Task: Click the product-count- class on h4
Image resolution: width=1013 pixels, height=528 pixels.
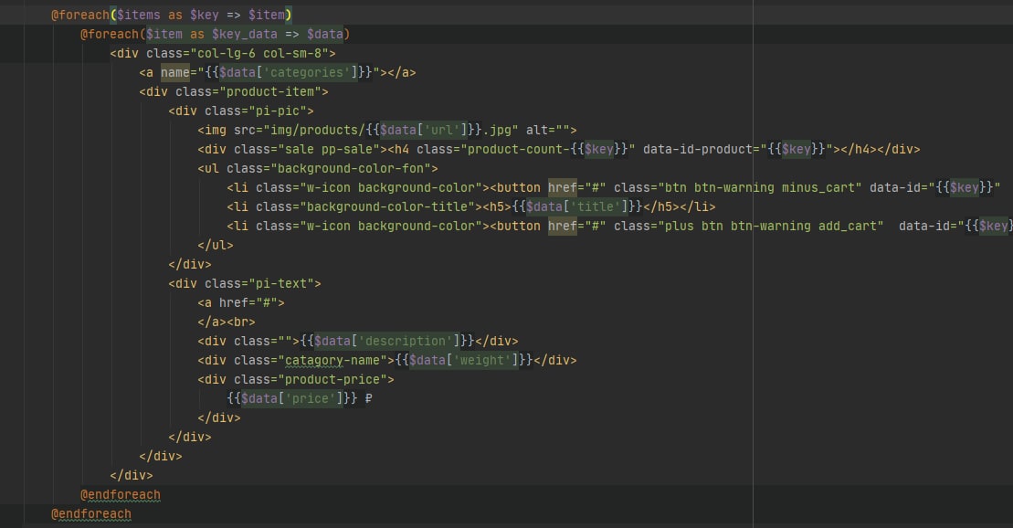Action: (x=519, y=149)
